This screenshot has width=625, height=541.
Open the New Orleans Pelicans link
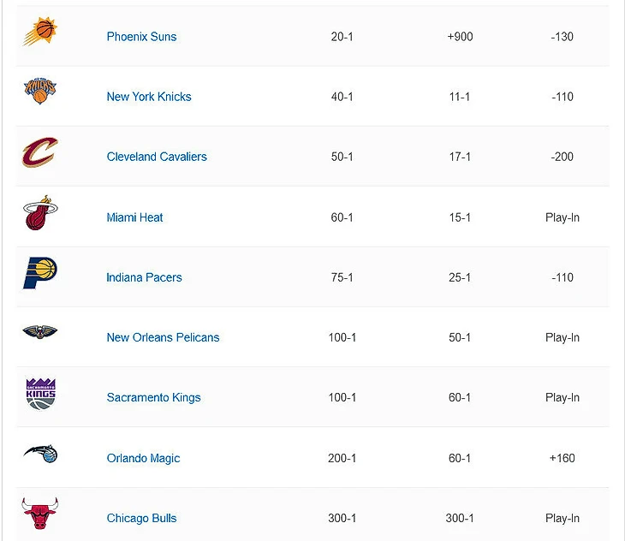pos(163,337)
